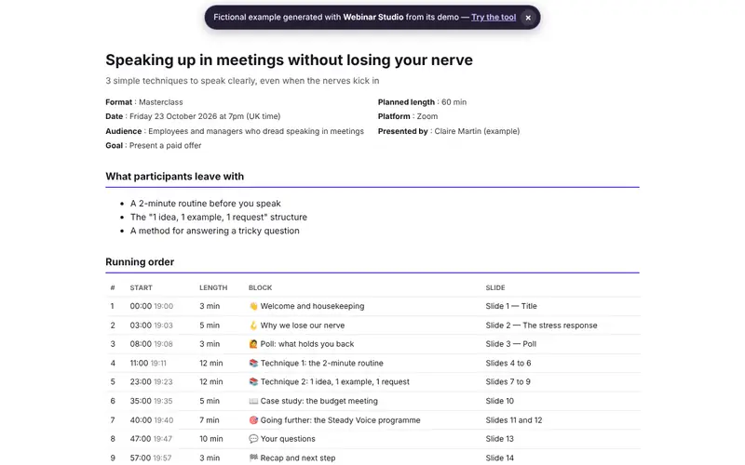Click start time '23:00 19:23'
This screenshot has width=745, height=465.
152,381
